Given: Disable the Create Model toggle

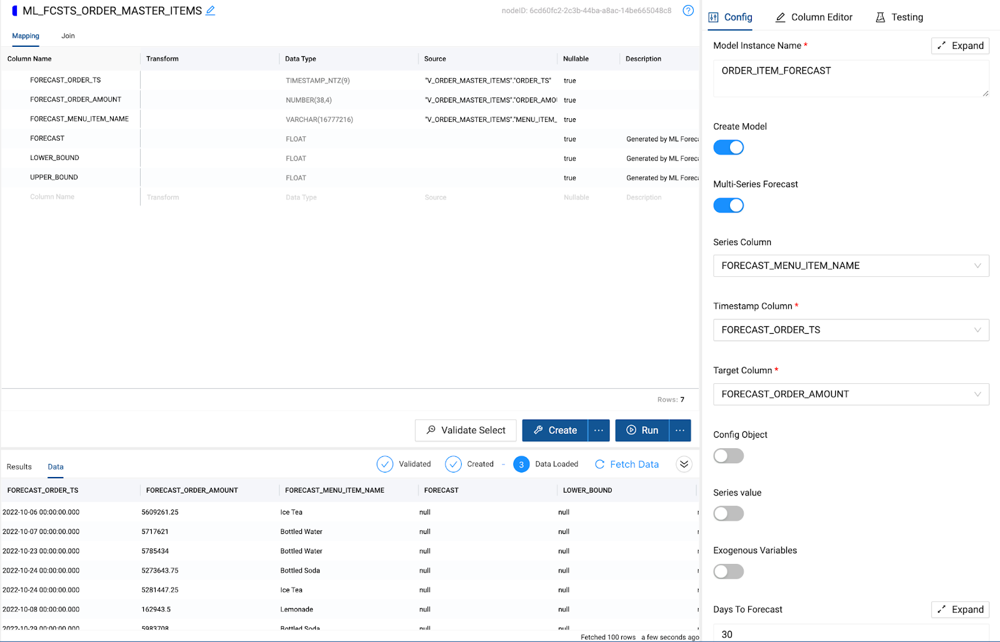Looking at the screenshot, I should (728, 147).
